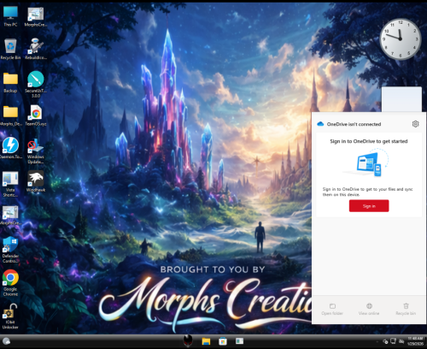Select the Recycle Bin desktop icon
Image resolution: width=427 pixels, height=349 pixels.
point(10,49)
